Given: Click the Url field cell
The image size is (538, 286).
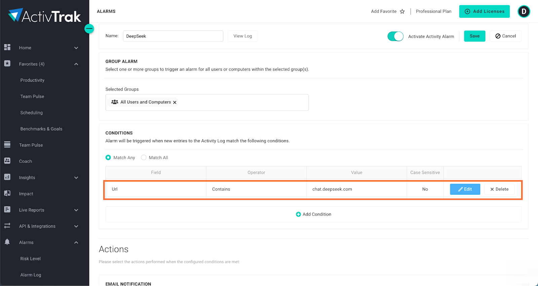Looking at the screenshot, I should pos(156,189).
